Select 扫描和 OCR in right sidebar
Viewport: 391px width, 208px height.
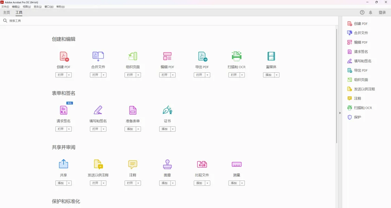(360, 108)
